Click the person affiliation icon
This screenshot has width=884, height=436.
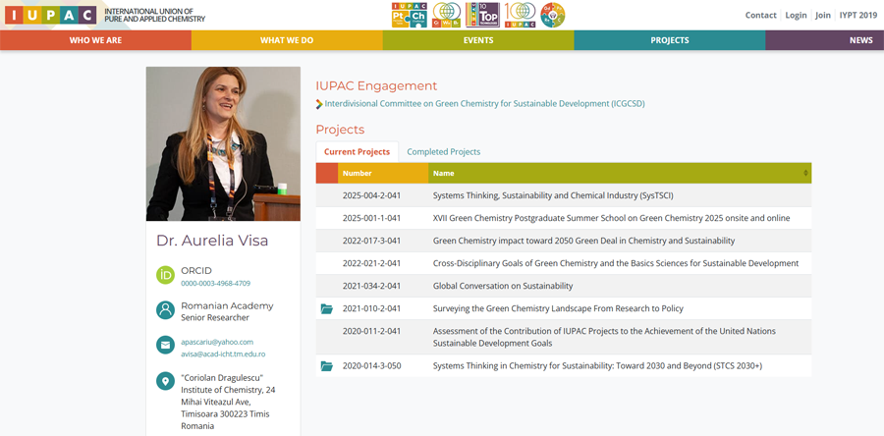pos(166,311)
